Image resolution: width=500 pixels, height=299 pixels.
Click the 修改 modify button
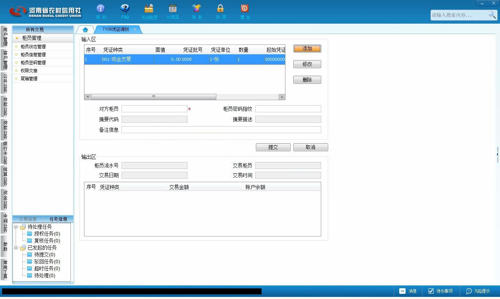pos(307,64)
